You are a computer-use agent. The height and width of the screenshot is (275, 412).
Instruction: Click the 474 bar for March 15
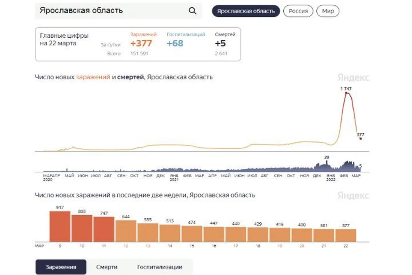point(192,234)
